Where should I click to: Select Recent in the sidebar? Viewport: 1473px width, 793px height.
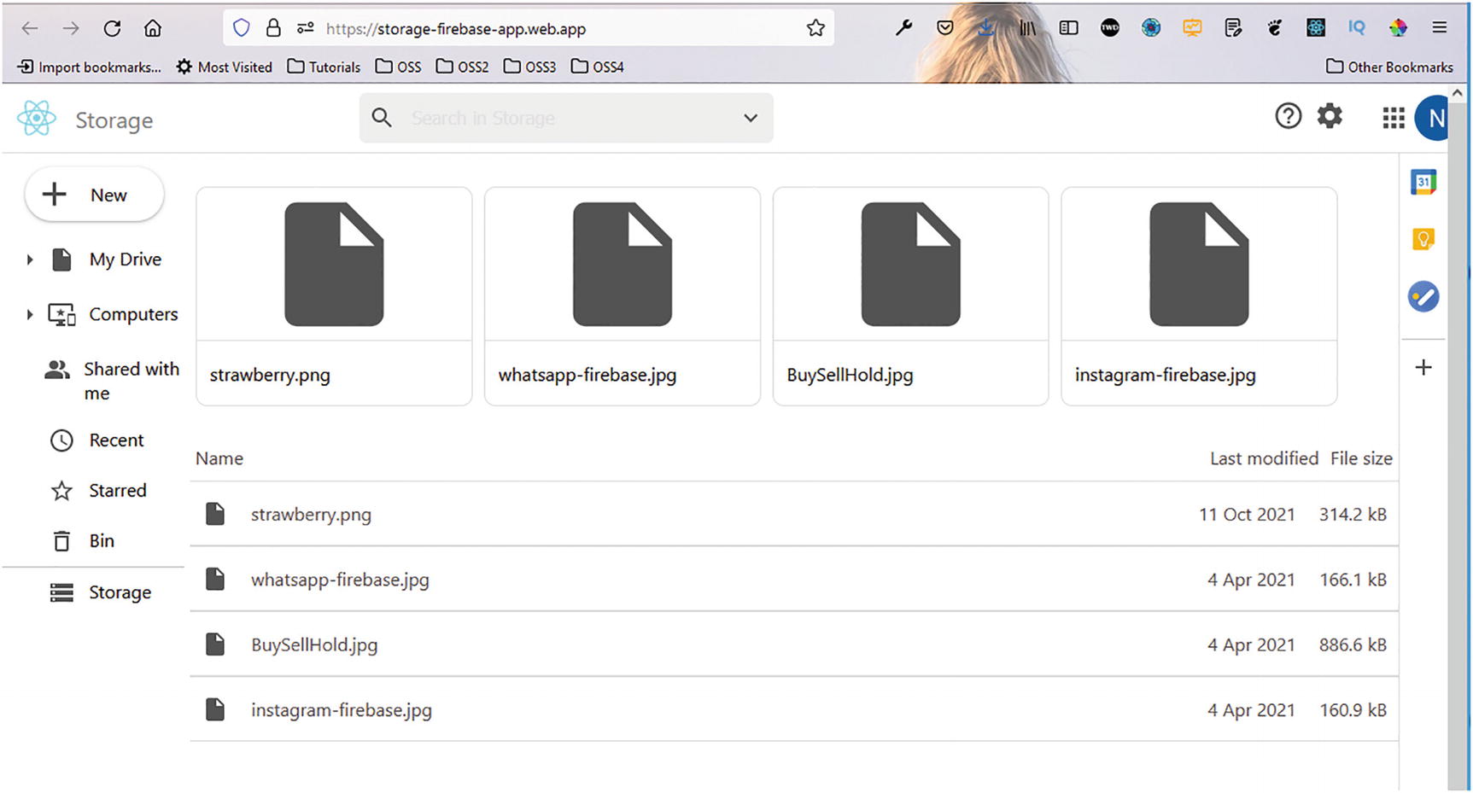[x=116, y=440]
